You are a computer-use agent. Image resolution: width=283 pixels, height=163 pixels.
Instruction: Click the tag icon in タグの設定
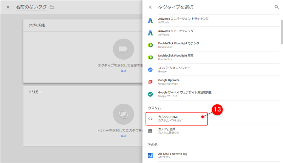123,49
